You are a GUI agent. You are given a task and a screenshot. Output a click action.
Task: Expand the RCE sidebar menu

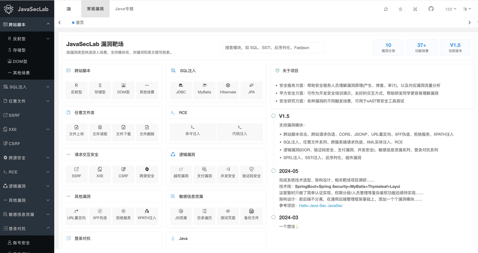click(27, 172)
